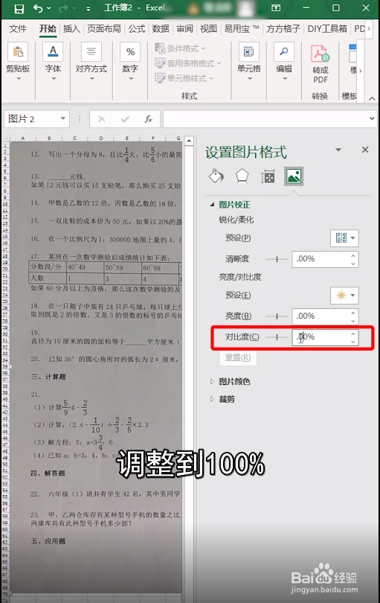Select the Effects pentagon icon
Image resolution: width=380 pixels, height=603 pixels.
[242, 176]
